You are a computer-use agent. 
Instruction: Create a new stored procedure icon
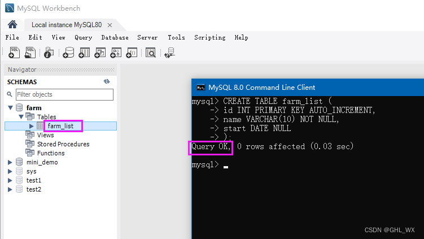point(116,53)
